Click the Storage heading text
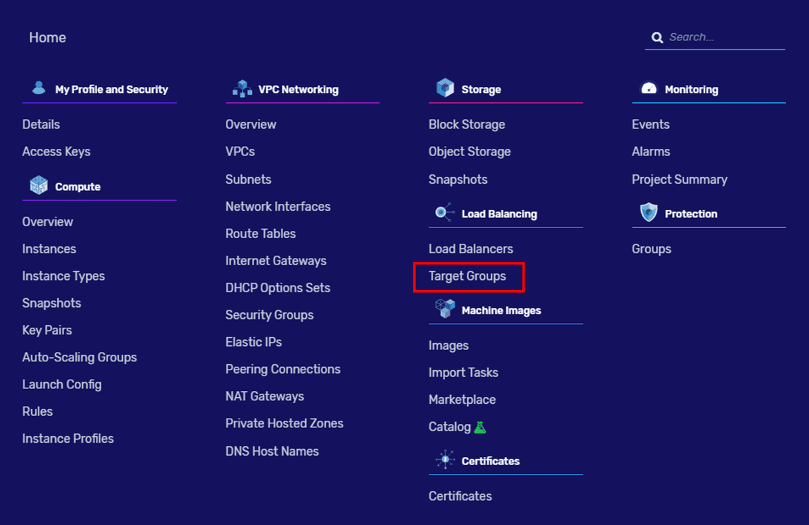 [x=481, y=90]
